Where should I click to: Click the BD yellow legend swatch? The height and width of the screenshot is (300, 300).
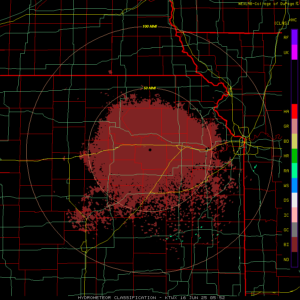pyautogui.click(x=294, y=141)
